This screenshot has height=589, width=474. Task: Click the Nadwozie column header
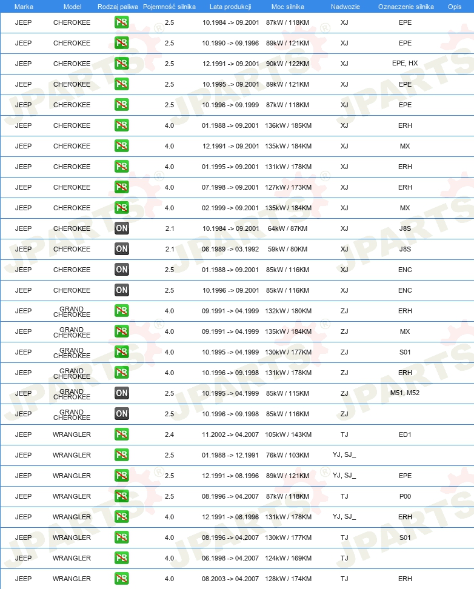pyautogui.click(x=345, y=7)
